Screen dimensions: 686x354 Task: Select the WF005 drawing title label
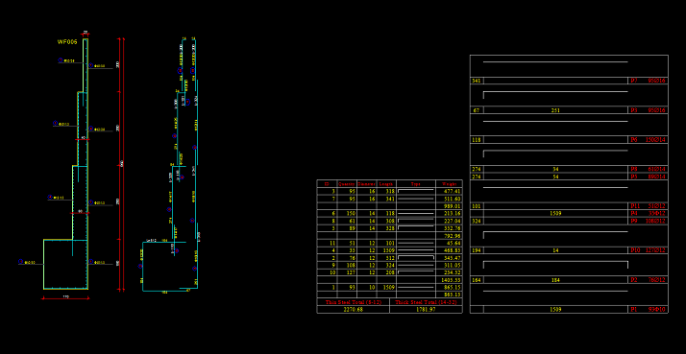click(x=67, y=42)
